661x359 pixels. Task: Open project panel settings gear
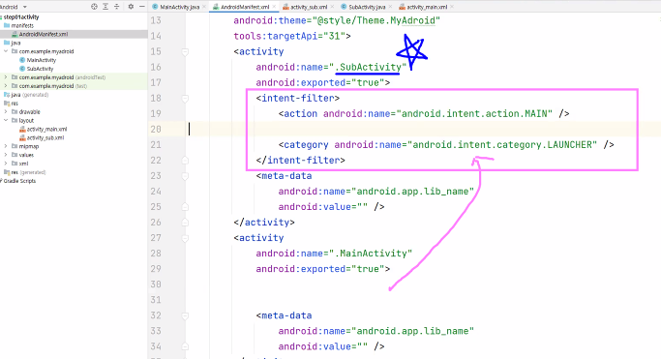(x=131, y=7)
